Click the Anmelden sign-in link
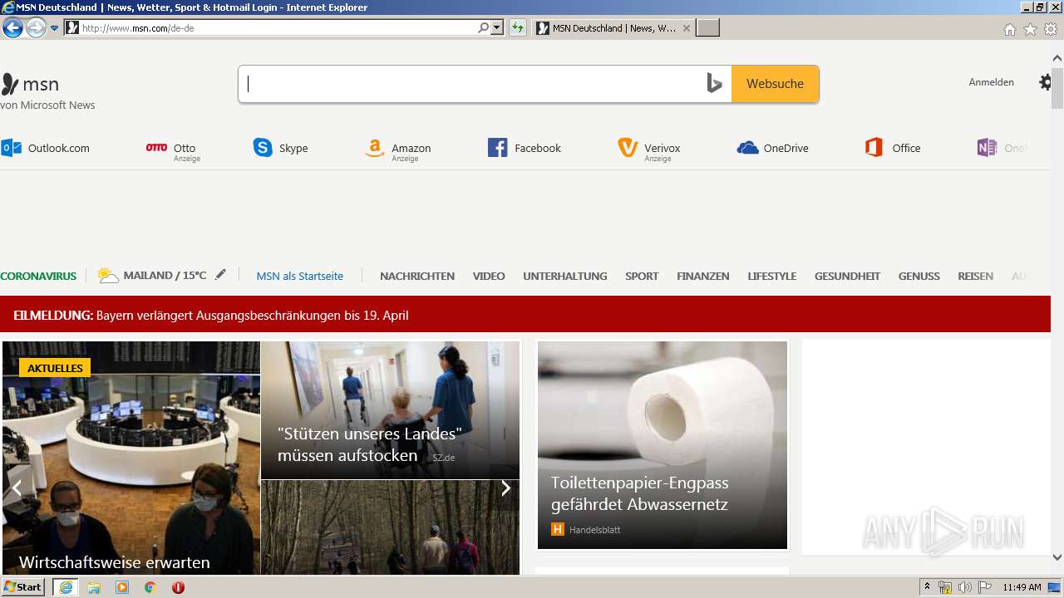This screenshot has height=598, width=1064. click(x=991, y=82)
